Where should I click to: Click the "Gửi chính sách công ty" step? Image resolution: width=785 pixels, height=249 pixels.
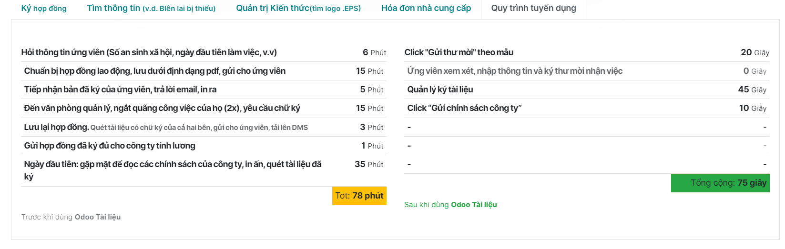pos(587,108)
